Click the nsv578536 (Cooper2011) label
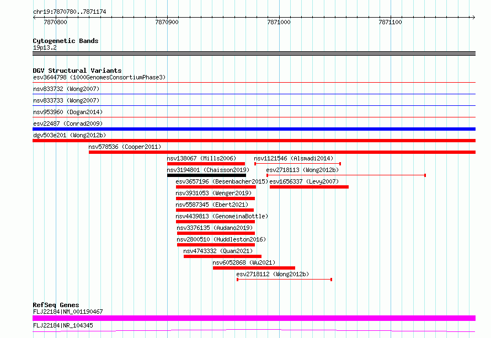This screenshot has width=491, height=338. pyautogui.click(x=125, y=147)
